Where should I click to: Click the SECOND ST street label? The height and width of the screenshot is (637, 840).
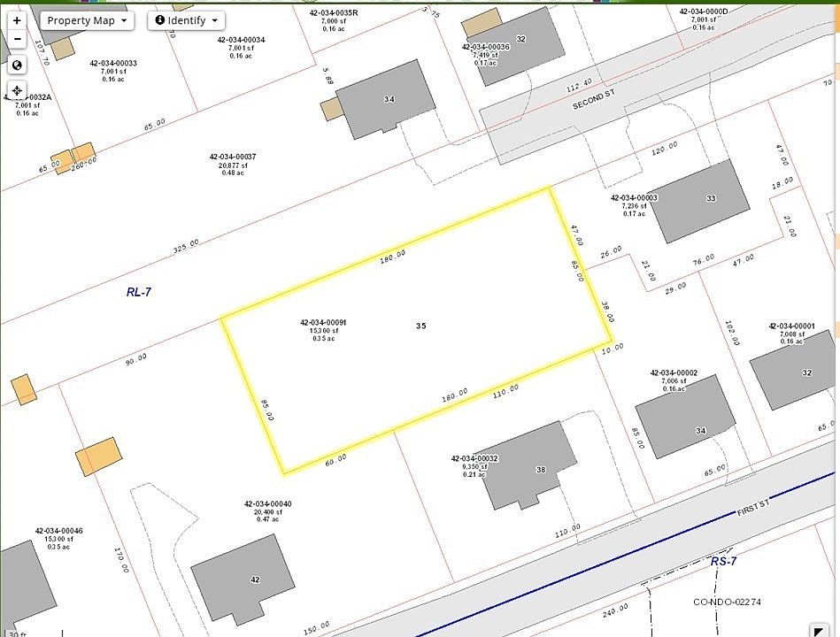click(594, 100)
